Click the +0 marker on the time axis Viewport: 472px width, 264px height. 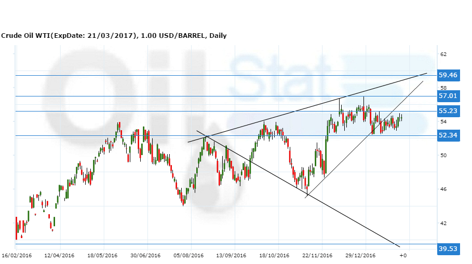point(403,256)
